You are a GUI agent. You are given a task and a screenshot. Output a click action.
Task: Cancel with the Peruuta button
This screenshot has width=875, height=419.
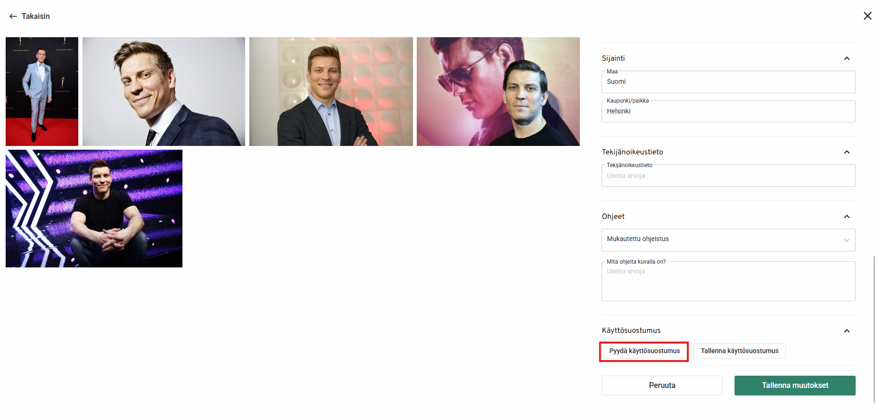661,386
